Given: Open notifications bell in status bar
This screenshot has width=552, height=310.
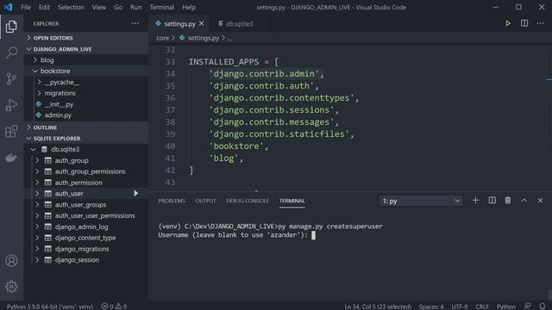Looking at the screenshot, I should [543, 307].
